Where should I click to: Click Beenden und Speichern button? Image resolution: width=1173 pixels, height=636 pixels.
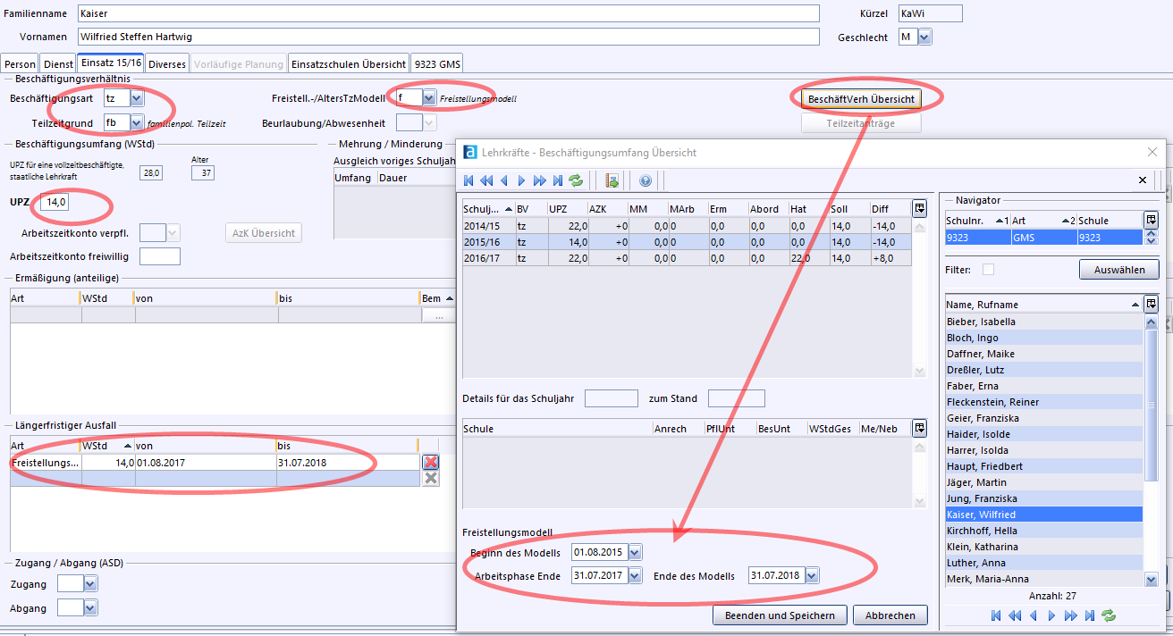pyautogui.click(x=780, y=615)
